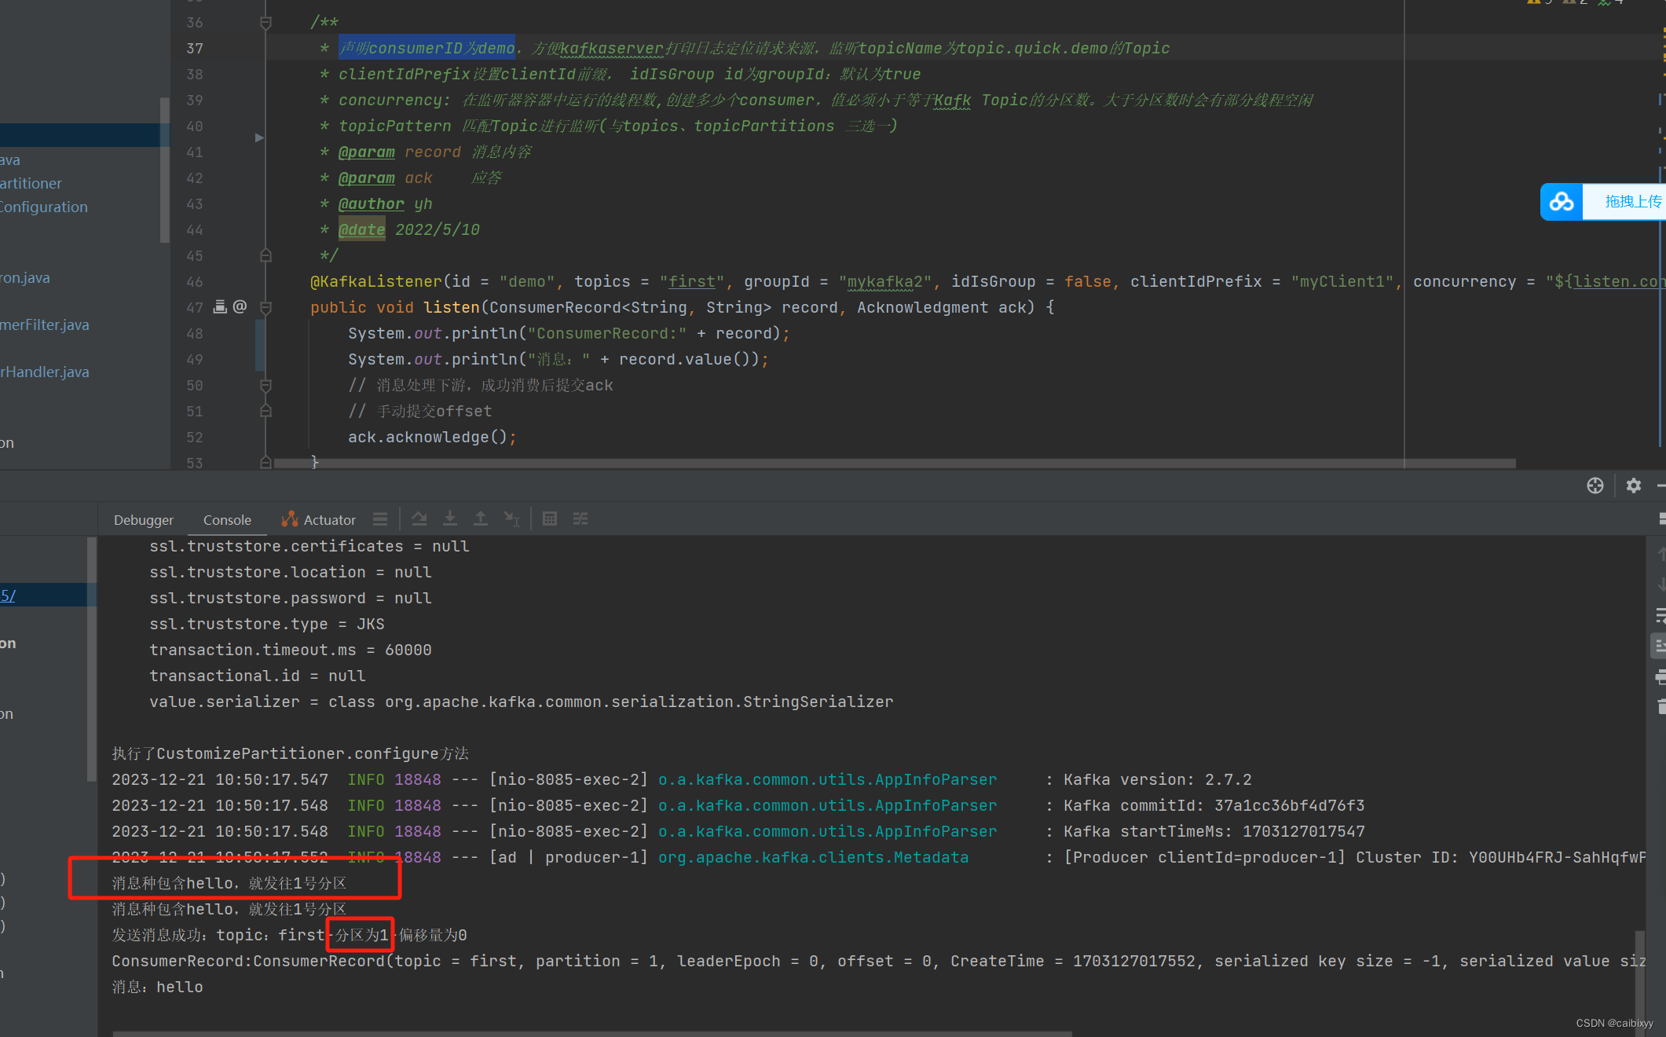Click the System.out.println ConsumerRecord line 48

pyautogui.click(x=569, y=333)
